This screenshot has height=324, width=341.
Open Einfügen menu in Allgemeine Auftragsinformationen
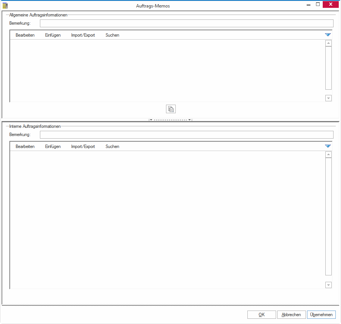click(53, 35)
